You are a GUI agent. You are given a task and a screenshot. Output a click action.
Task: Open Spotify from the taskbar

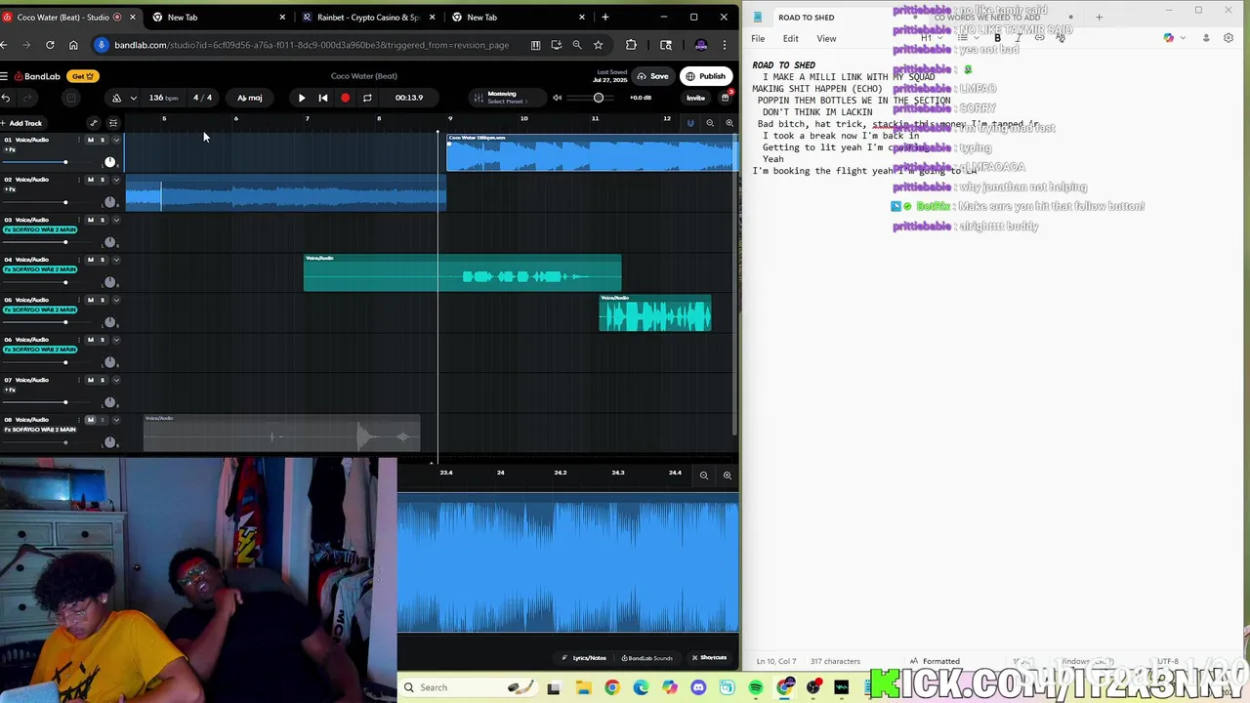(756, 687)
